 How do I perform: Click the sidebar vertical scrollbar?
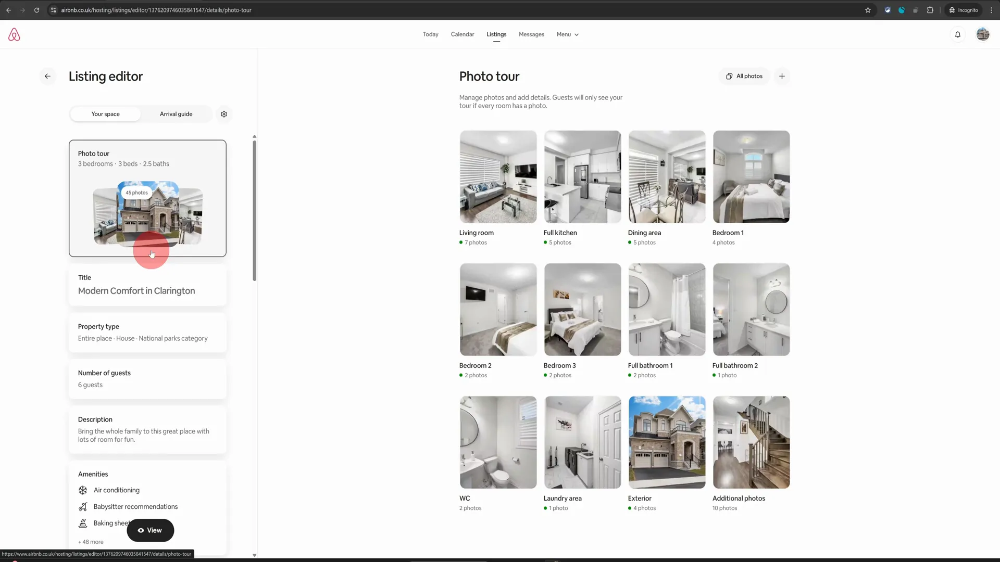pos(254,210)
